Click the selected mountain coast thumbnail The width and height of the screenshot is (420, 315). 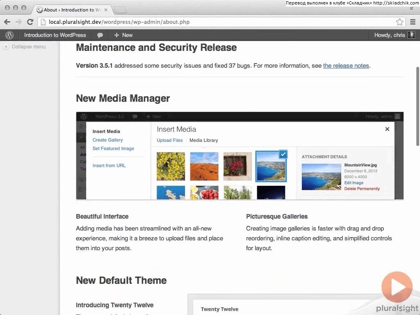pos(271,167)
